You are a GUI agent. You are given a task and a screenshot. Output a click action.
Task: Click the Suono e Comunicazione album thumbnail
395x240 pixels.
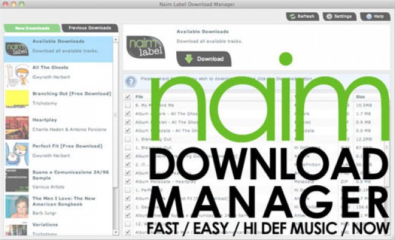17,180
